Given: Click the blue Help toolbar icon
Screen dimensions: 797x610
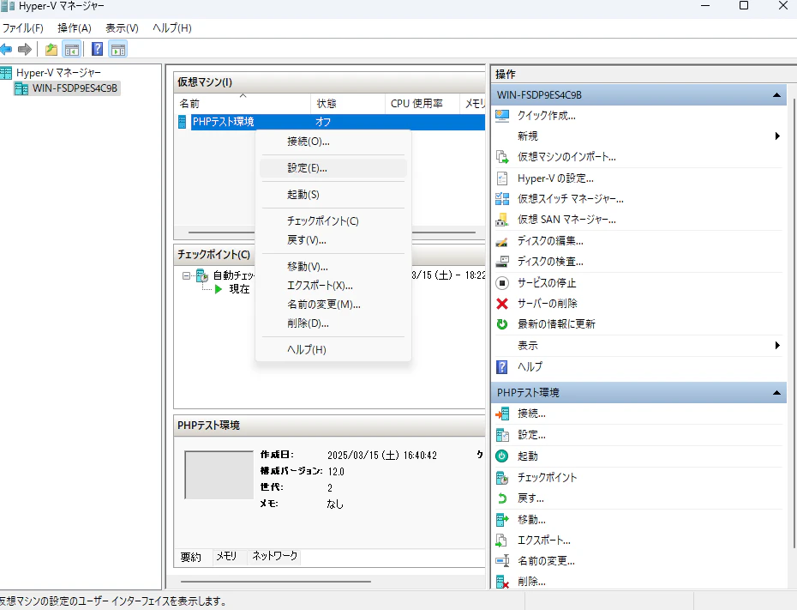Looking at the screenshot, I should [97, 50].
